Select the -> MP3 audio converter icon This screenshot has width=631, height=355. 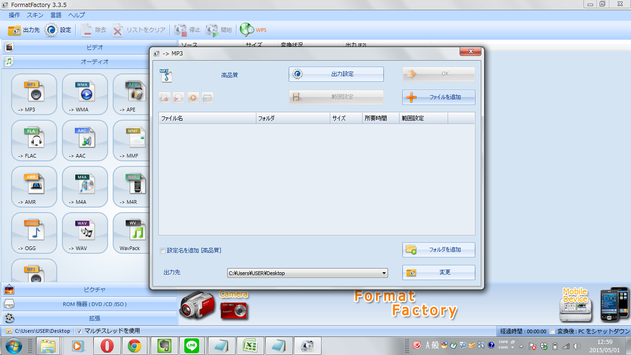34,94
